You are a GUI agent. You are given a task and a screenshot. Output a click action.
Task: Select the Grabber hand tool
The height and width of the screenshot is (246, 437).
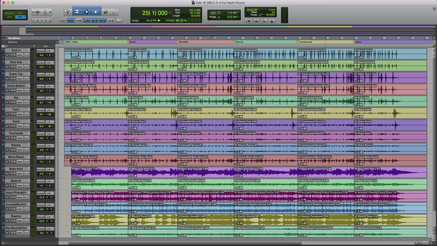click(96, 12)
